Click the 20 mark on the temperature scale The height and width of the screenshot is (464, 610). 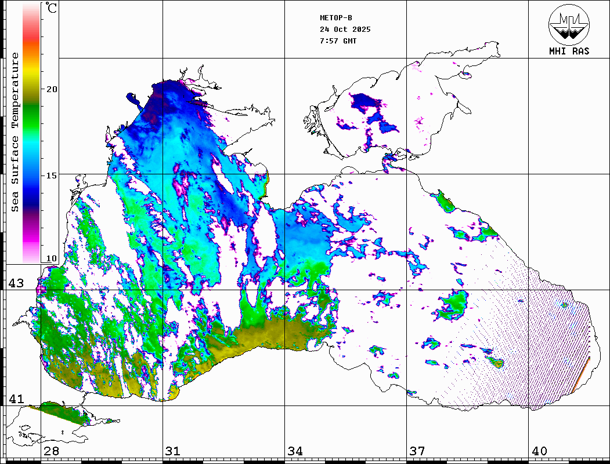point(52,89)
